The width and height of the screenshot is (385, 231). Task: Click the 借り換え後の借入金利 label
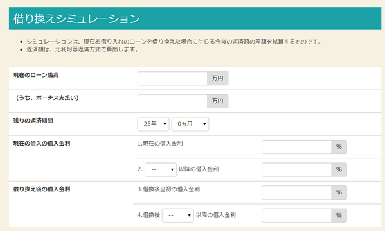42,189
